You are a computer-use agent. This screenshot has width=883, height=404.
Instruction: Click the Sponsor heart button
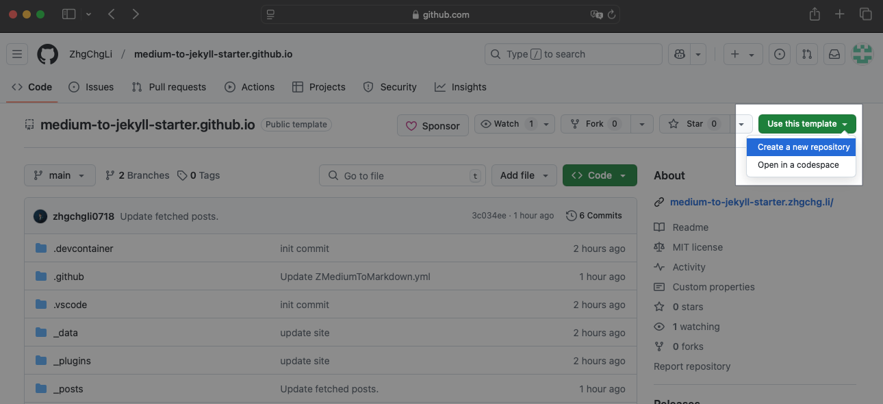coord(433,125)
